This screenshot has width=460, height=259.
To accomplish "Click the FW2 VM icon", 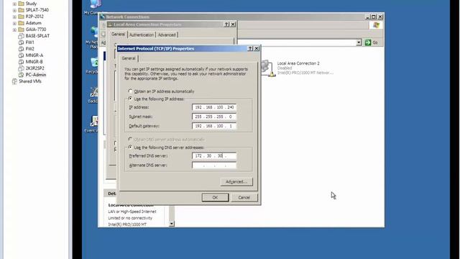I will pyautogui.click(x=21, y=49).
